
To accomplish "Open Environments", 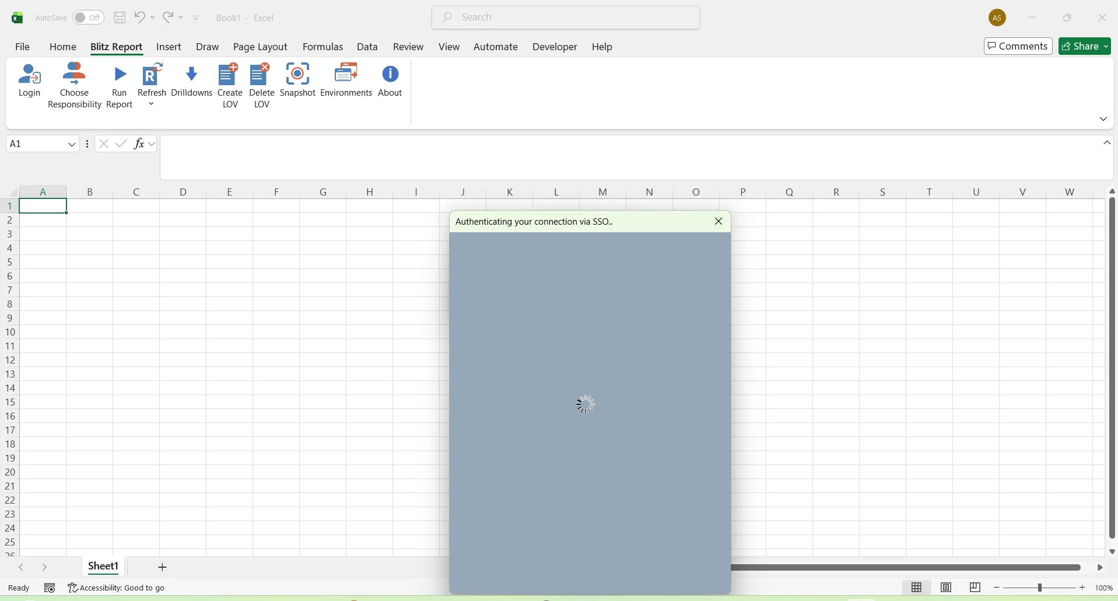I will point(346,81).
